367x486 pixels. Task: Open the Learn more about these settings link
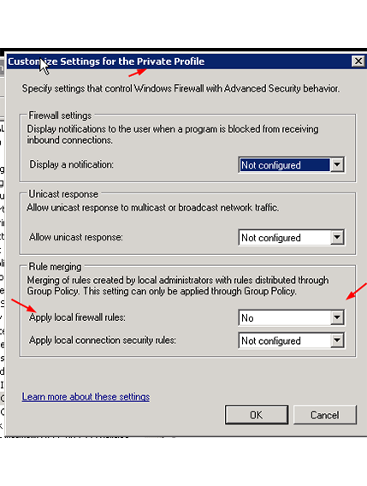click(x=86, y=397)
